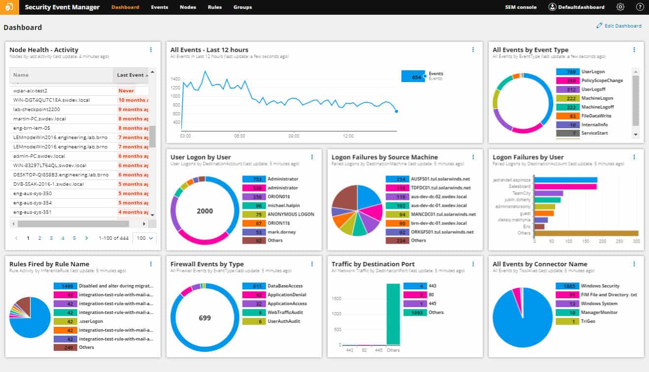Screen dimensions: 649x372
Task: Open All Events by Event Type options menu
Action: (x=634, y=50)
